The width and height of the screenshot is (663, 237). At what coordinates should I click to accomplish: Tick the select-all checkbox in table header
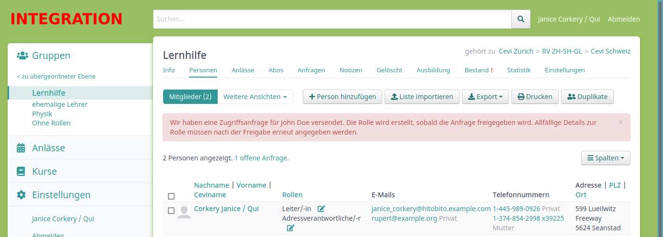171,196
